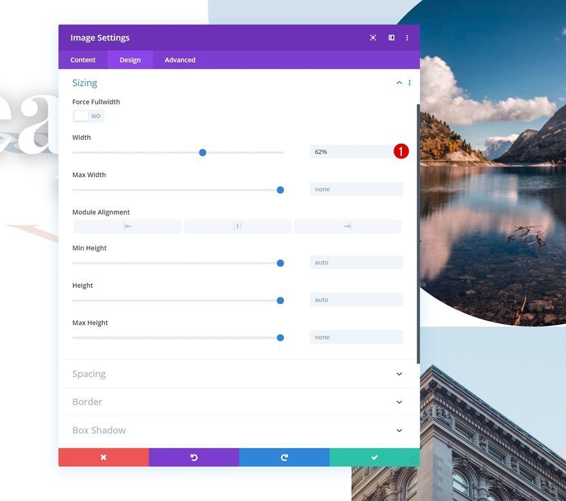The height and width of the screenshot is (501, 566).
Task: Click the Width value field showing 62%
Action: 351,152
